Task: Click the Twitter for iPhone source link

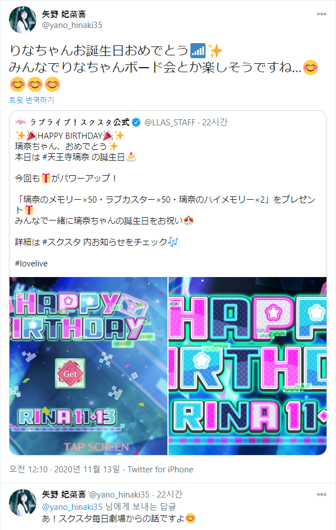Action: 160,470
